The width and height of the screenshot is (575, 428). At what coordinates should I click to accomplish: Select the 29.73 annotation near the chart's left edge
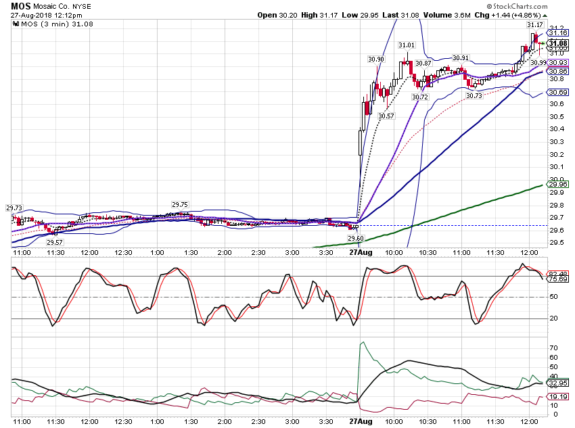point(14,208)
